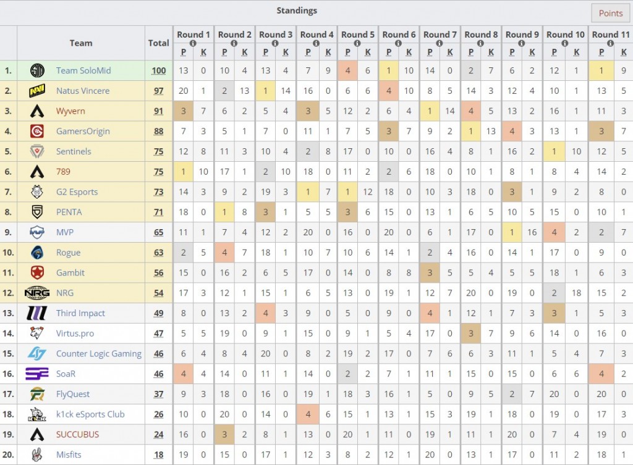Click the NRG logo icon

click(x=37, y=293)
